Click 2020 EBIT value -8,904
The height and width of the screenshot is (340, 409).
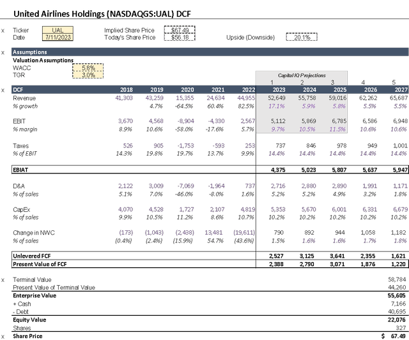tap(186, 121)
